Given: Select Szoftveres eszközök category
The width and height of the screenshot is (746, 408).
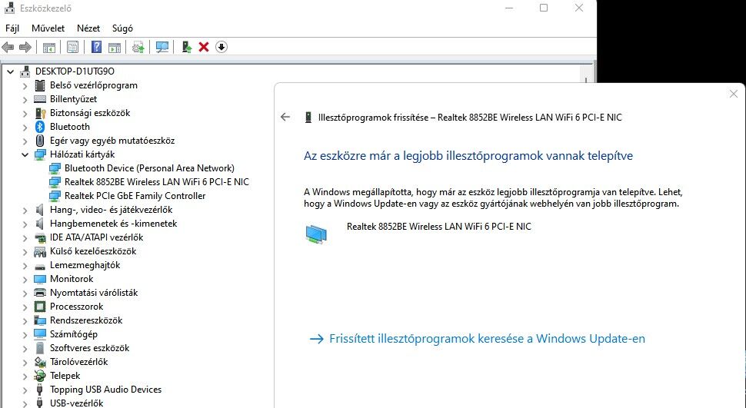Looking at the screenshot, I should point(89,347).
